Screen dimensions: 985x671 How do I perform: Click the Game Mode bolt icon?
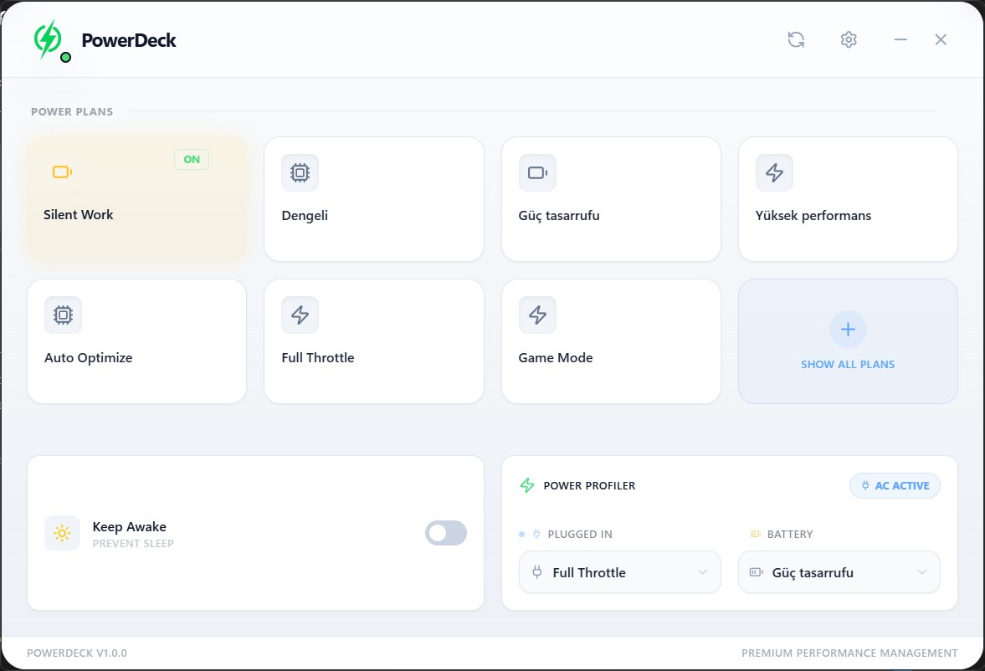point(537,315)
